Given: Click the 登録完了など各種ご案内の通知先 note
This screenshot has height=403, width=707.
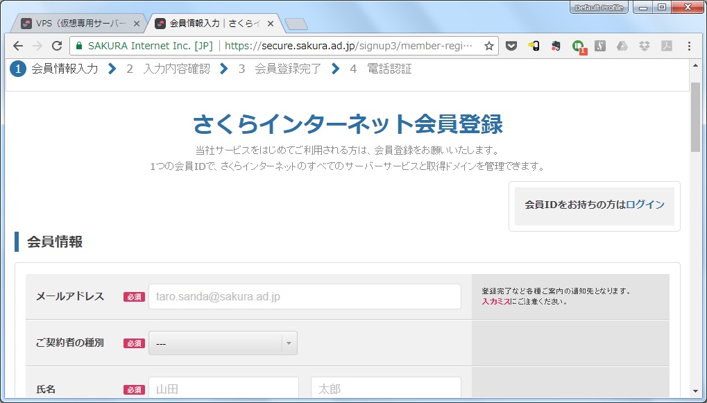Looking at the screenshot, I should pyautogui.click(x=556, y=291).
